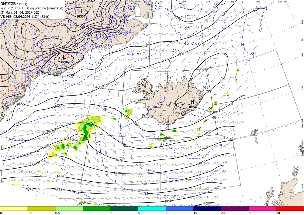Click the green 1–3 mm legend swatch
The width and height of the screenshot is (304, 215).
(x=97, y=208)
